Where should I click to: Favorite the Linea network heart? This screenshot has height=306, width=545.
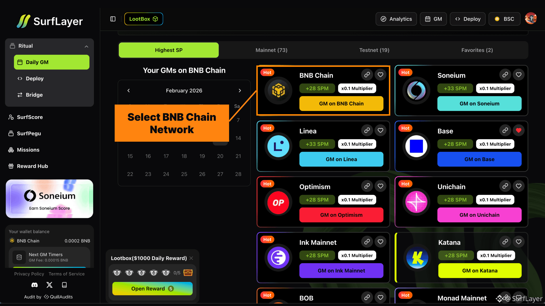[380, 130]
